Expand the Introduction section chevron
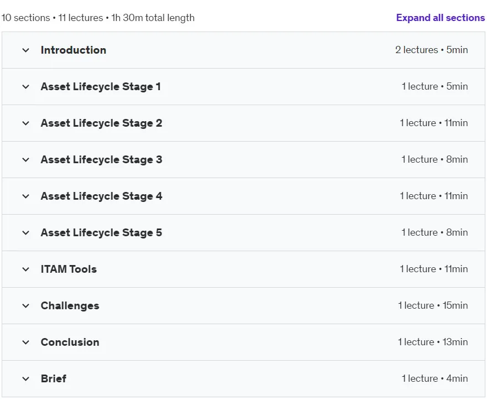The width and height of the screenshot is (487, 400). coord(26,50)
